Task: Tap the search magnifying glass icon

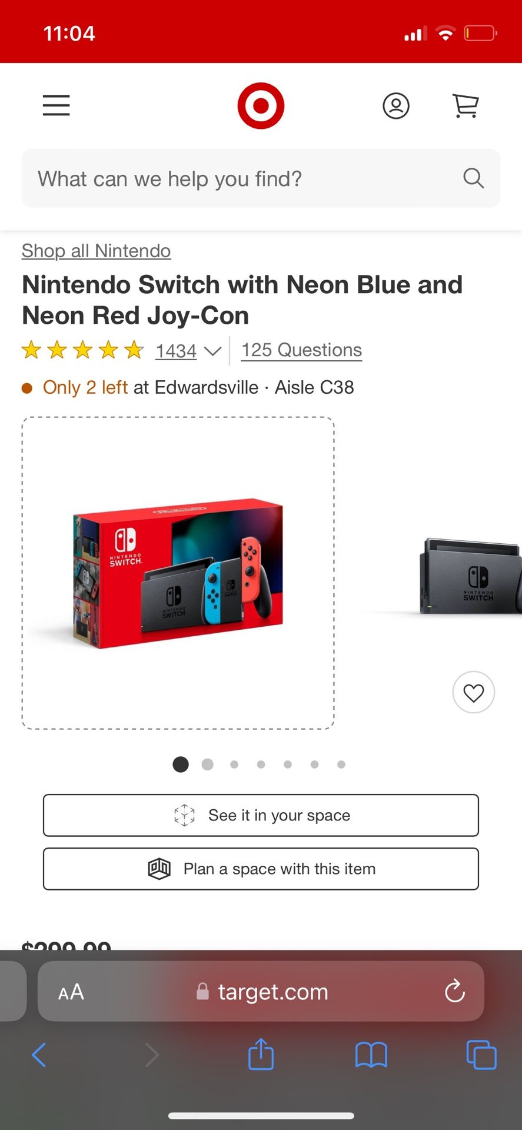Action: [473, 178]
